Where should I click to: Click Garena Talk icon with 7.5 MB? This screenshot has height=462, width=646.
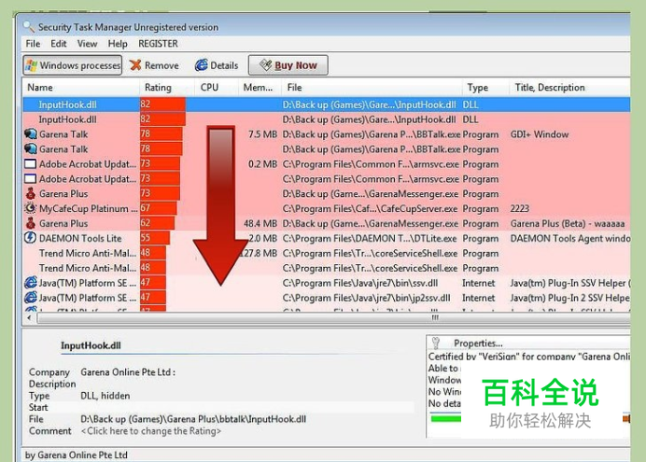31,134
